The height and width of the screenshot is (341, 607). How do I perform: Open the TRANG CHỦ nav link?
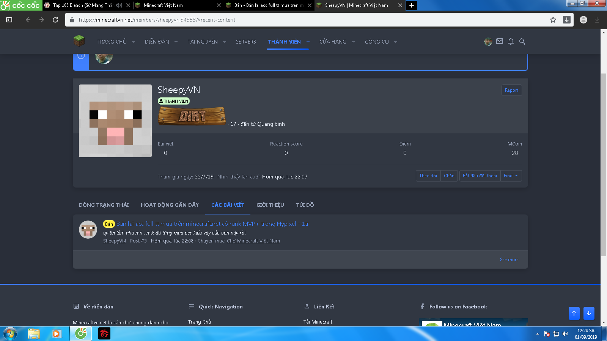pos(112,42)
